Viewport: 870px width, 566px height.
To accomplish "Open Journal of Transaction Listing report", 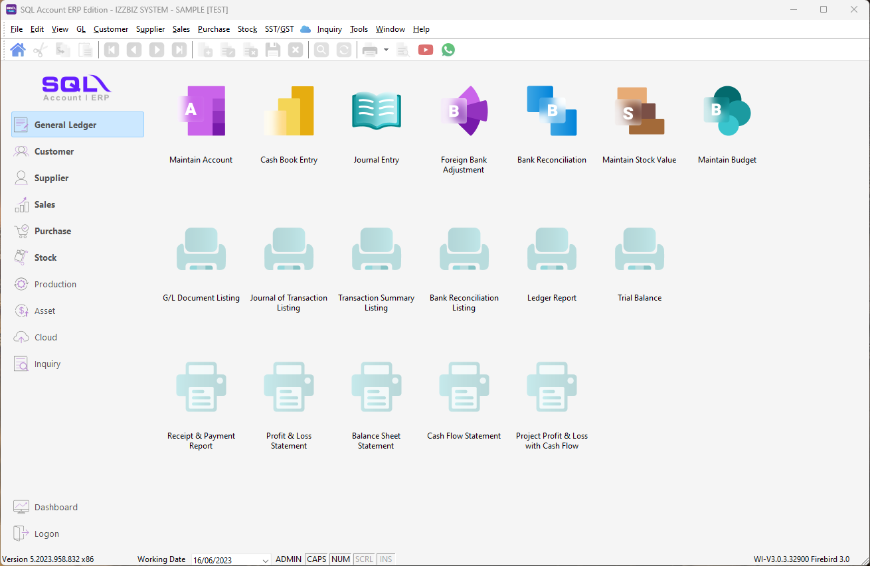I will tap(289, 269).
